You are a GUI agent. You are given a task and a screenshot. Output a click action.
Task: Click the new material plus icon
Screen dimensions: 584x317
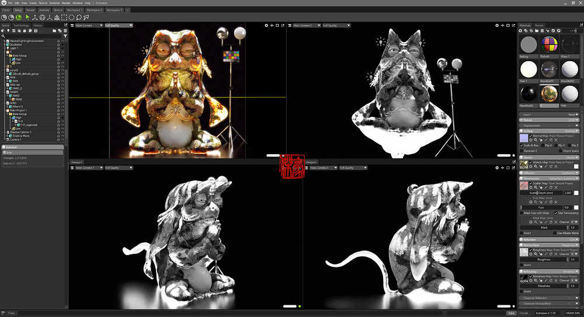coord(520,30)
